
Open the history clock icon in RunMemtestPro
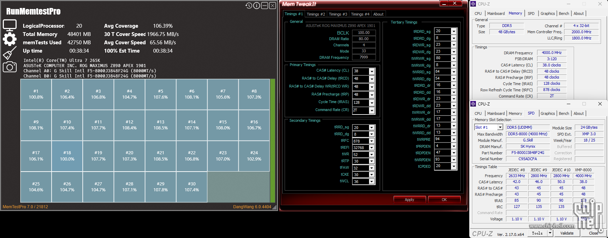click(x=249, y=6)
